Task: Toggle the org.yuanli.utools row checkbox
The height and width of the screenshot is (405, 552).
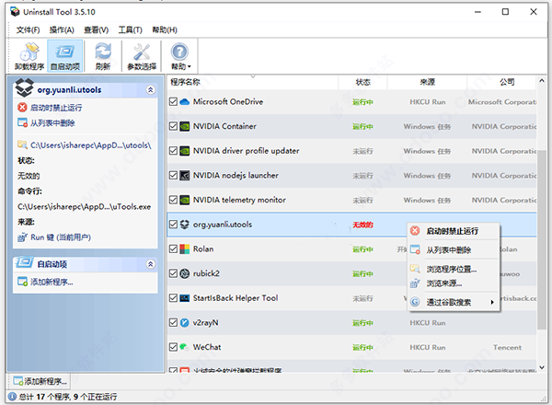Action: (x=173, y=225)
